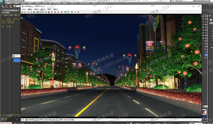Screen dimensions: 213x124
Task: Click the blue color swatch on left panel
Action: pos(17,60)
